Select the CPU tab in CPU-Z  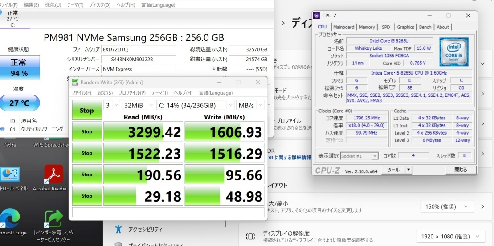(323, 27)
